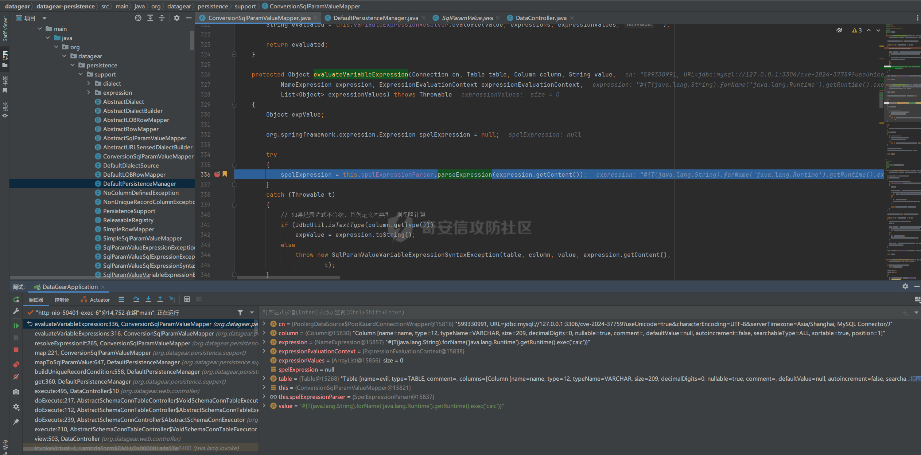This screenshot has height=455, width=921.
Task: Take a thread dump camera icon
Action: coord(16,392)
